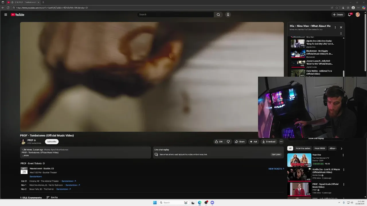Screen dimensions: 367x206
Task: Open Sort by comments dropdown
Action: pos(52,197)
